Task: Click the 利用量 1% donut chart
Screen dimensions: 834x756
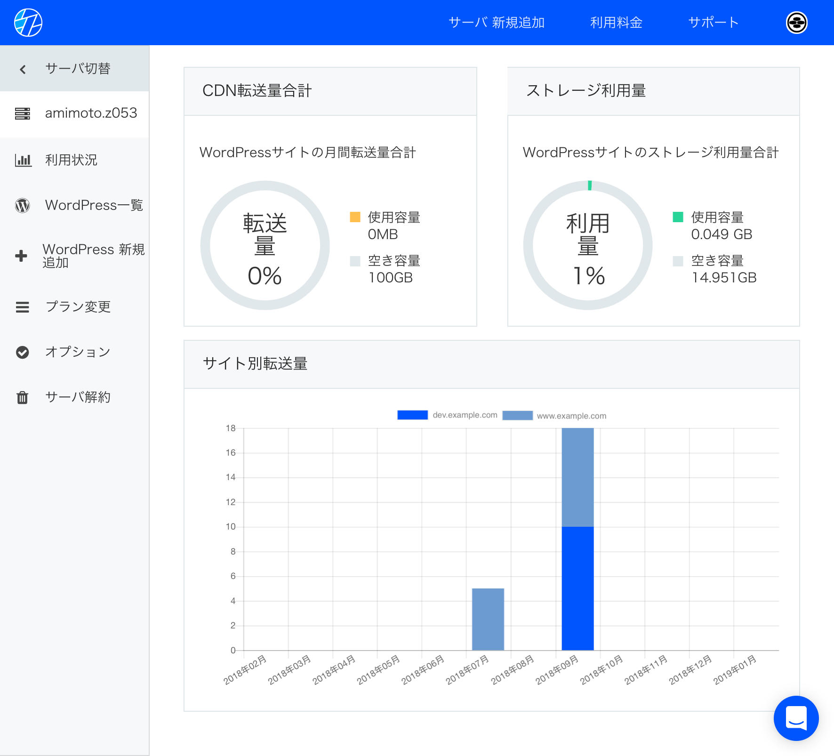Action: [x=588, y=245]
